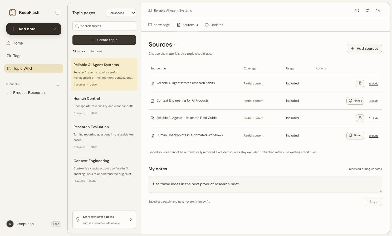Exclude 'Human Checkpoints in Automated Workflows' source
The image size is (392, 236).
[374, 136]
